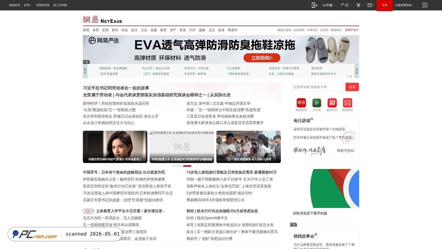Click the 网易严选 logo in the banner ad
This screenshot has width=442, height=249.
[103, 41]
